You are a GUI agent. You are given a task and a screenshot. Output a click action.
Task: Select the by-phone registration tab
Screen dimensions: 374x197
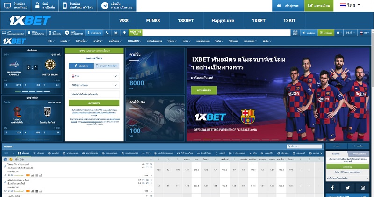(x=107, y=66)
